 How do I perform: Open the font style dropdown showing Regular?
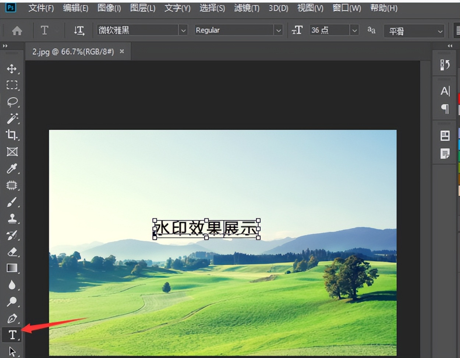coord(279,31)
